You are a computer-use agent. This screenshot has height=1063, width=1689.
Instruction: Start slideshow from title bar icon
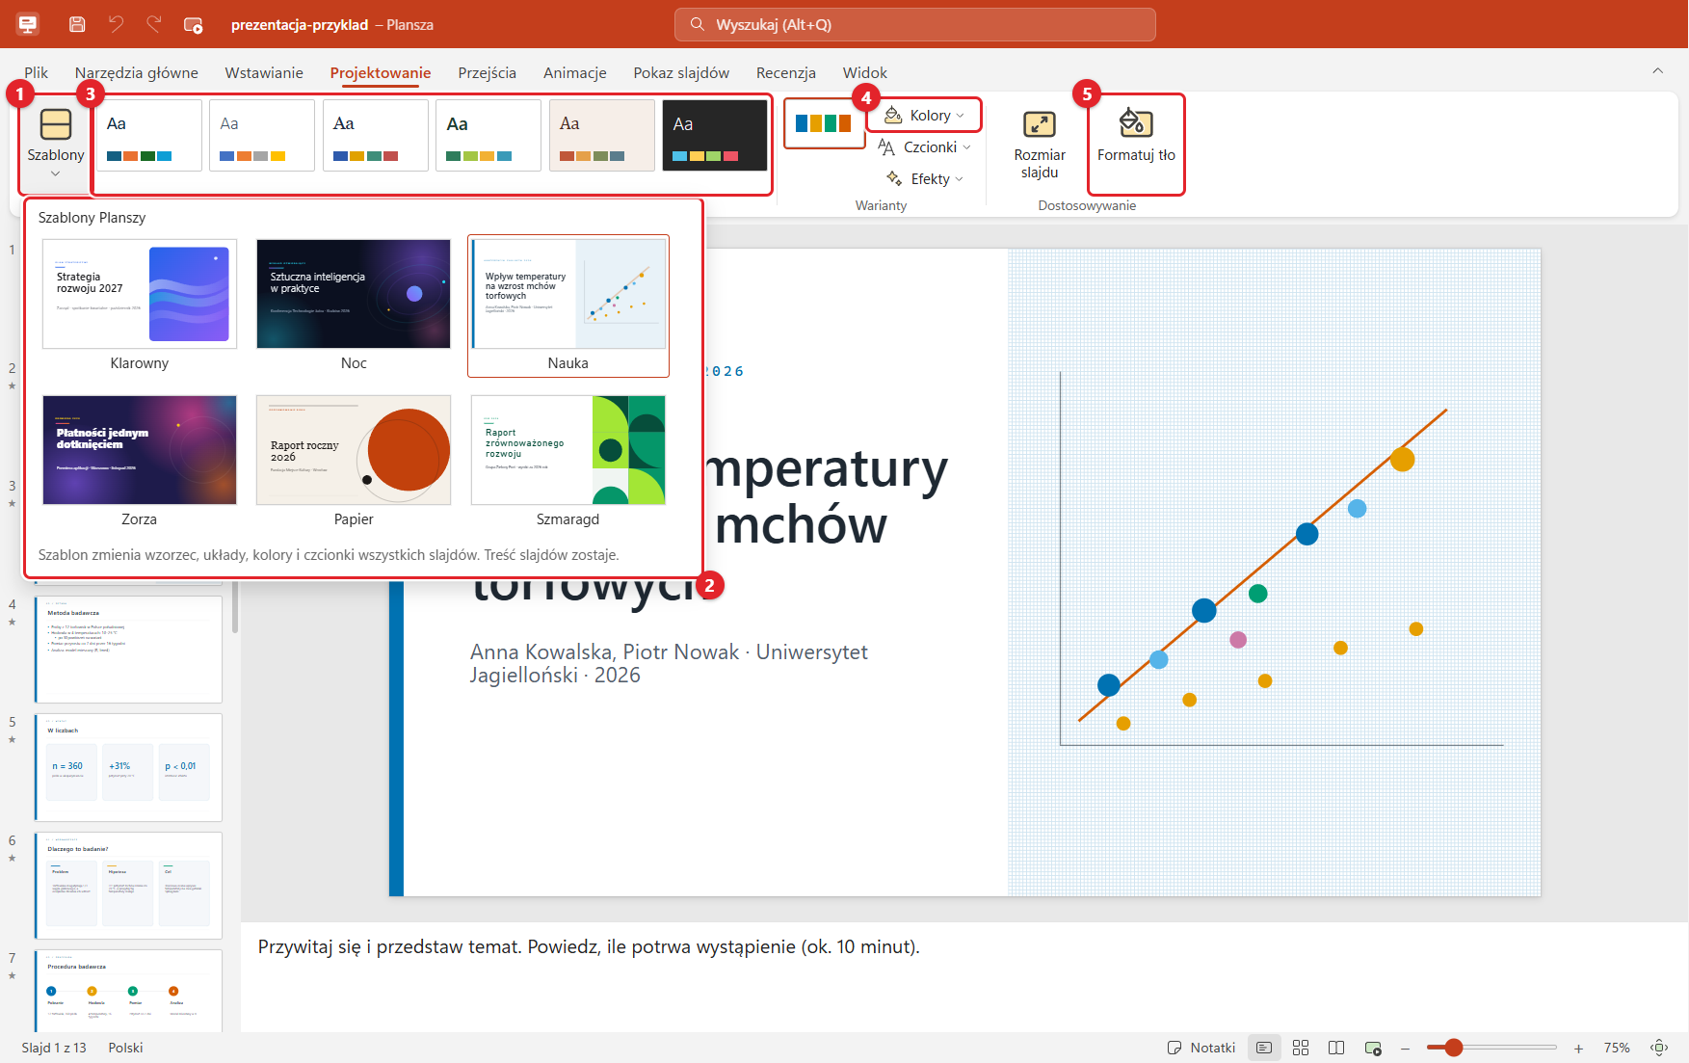[193, 24]
